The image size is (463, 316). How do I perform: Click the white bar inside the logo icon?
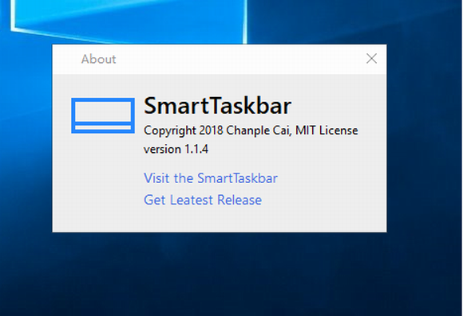pyautogui.click(x=103, y=127)
